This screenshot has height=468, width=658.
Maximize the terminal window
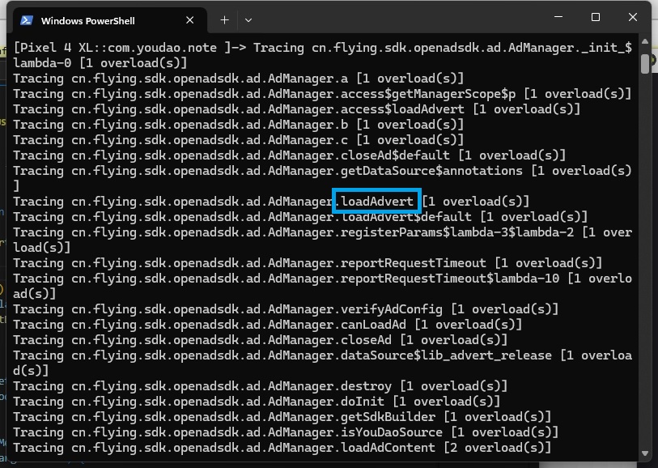coord(595,17)
